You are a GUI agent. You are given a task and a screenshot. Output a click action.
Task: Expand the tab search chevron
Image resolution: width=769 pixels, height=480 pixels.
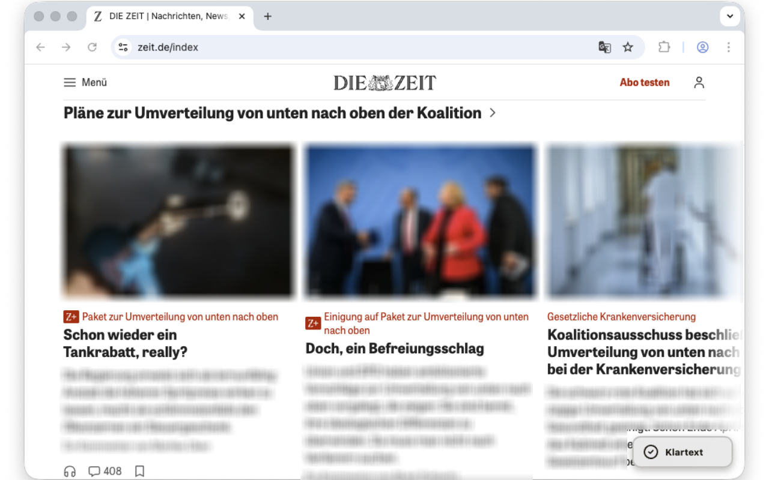(729, 16)
